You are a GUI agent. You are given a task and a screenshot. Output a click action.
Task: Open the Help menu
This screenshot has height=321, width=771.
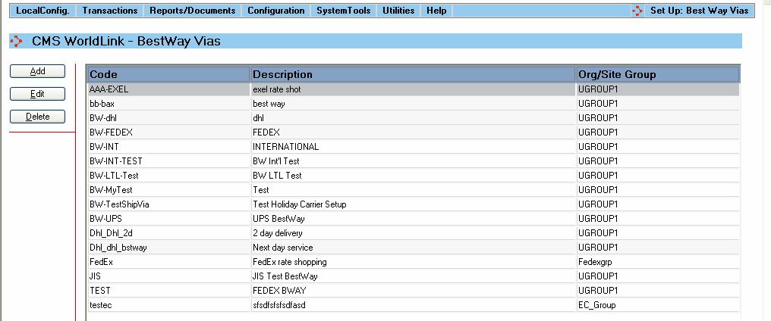click(x=436, y=11)
